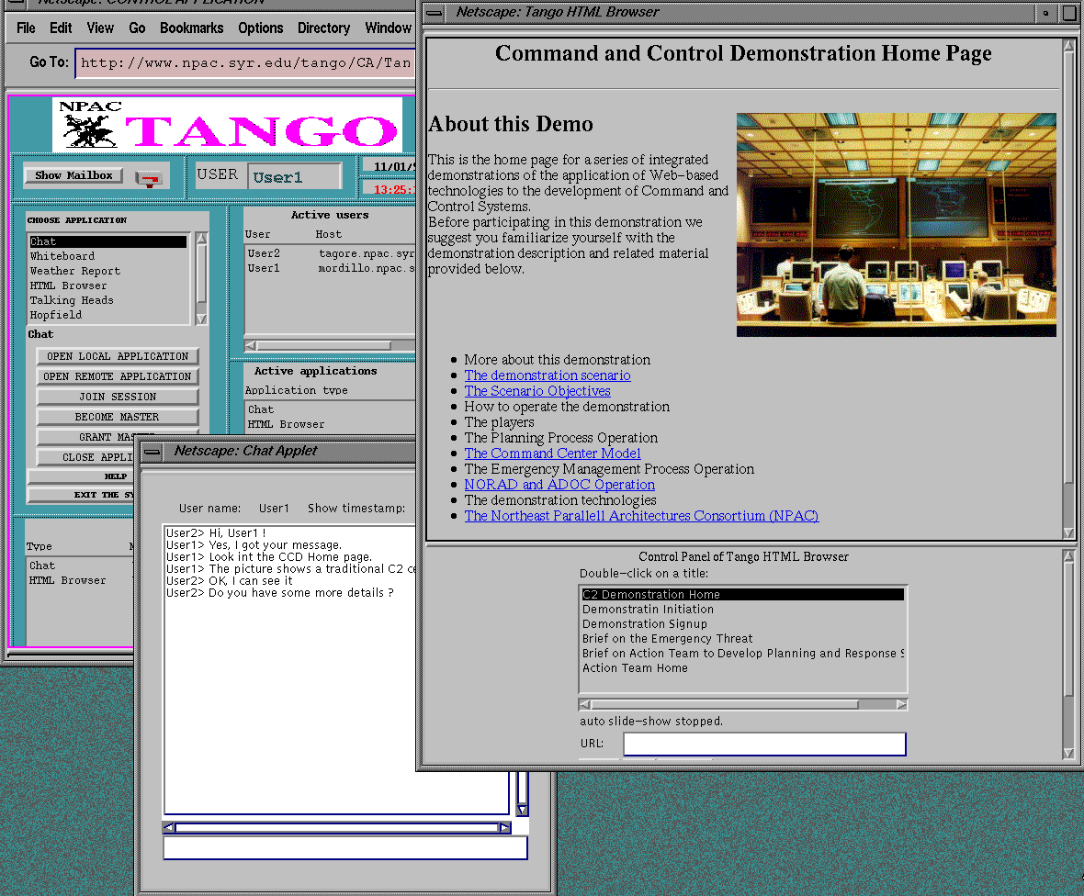
Task: Select Chat in the Choose Application list
Action: [x=107, y=241]
